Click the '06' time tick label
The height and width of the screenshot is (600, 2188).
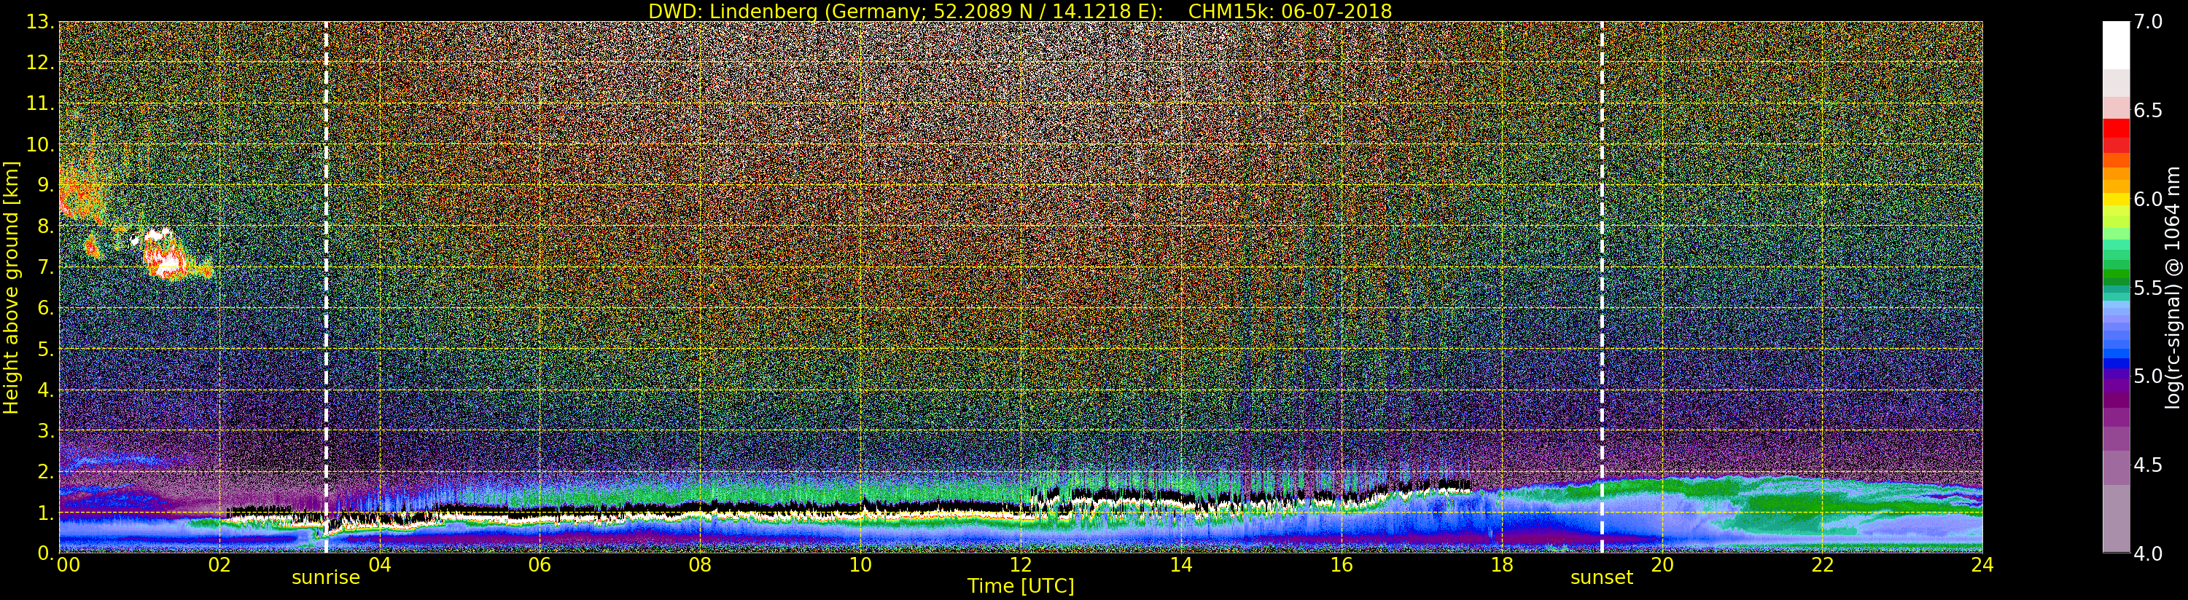tap(540, 565)
